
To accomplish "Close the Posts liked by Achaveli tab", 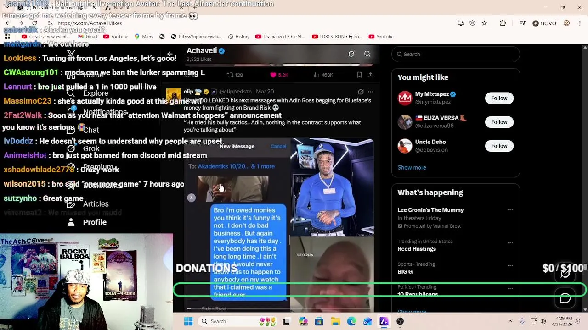I will click(94, 7).
